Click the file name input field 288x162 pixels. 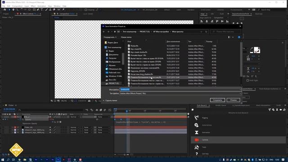[180, 90]
